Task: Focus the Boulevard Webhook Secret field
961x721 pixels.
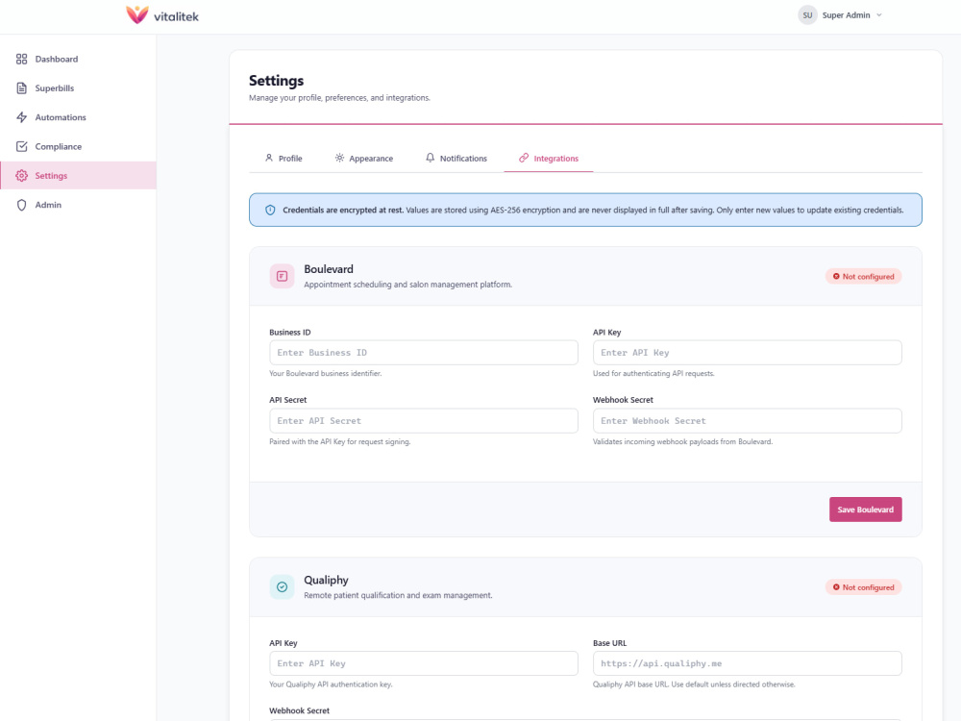Action: pos(747,421)
